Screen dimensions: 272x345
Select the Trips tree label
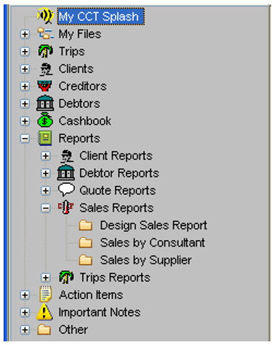pos(72,52)
